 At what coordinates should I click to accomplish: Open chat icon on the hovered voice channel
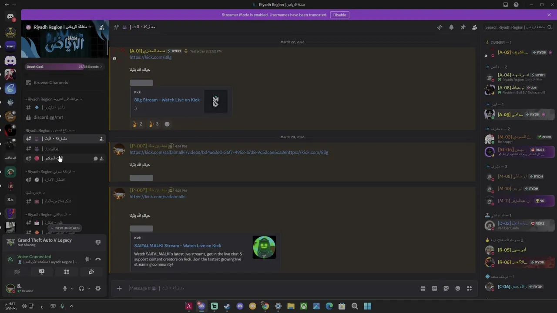click(95, 159)
